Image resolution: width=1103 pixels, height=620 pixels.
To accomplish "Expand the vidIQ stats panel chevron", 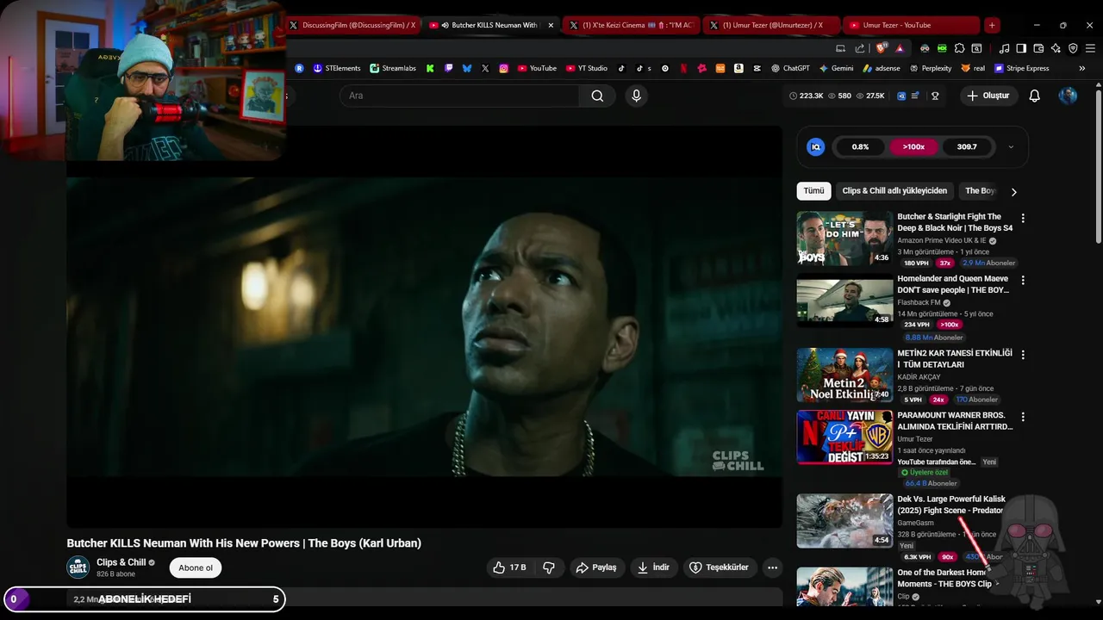I will pyautogui.click(x=1011, y=147).
